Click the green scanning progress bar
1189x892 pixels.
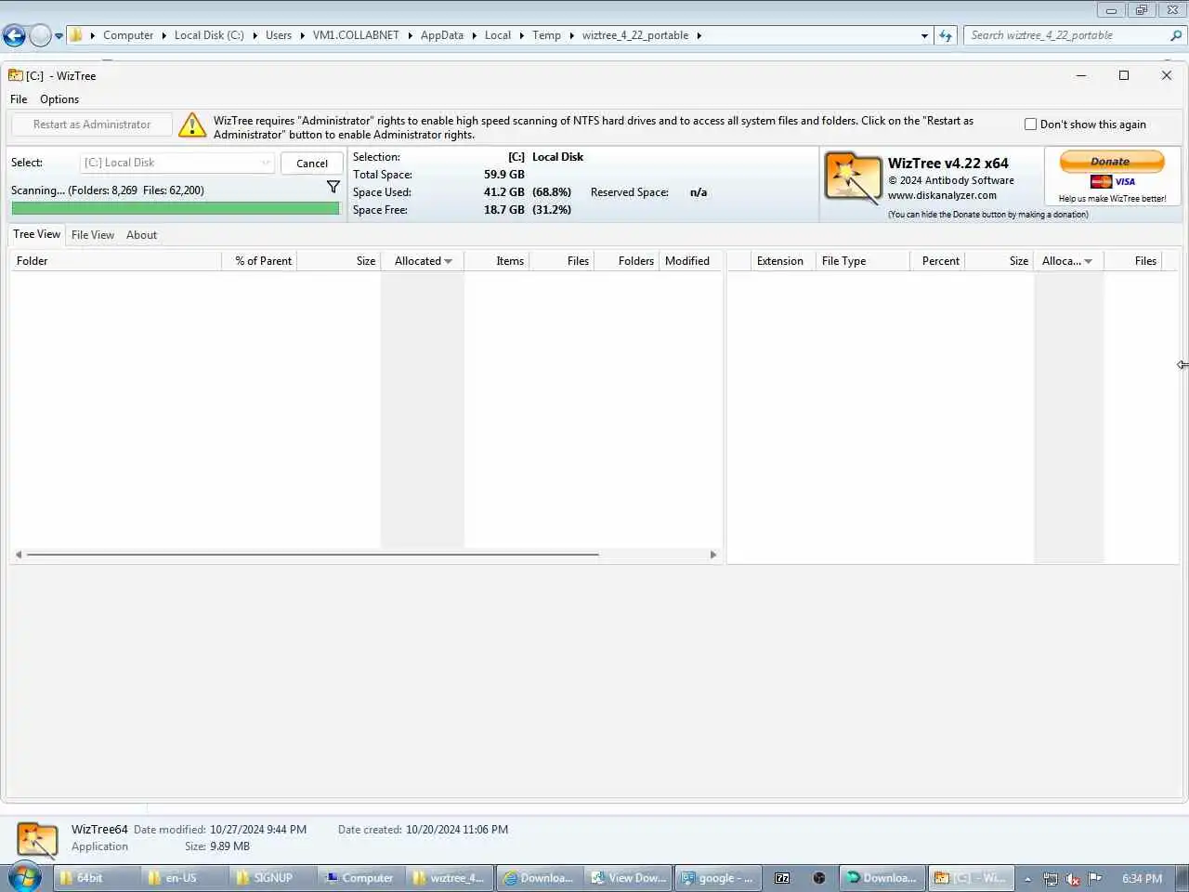(176, 209)
